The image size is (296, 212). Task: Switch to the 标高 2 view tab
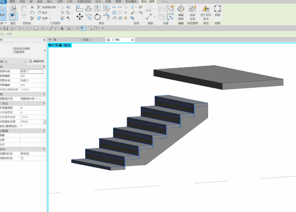coord(87,40)
